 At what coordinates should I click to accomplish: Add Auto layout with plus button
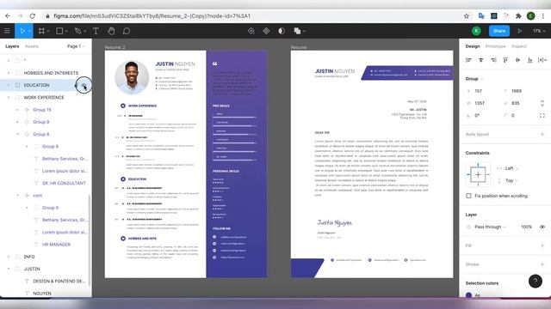pyautogui.click(x=542, y=134)
